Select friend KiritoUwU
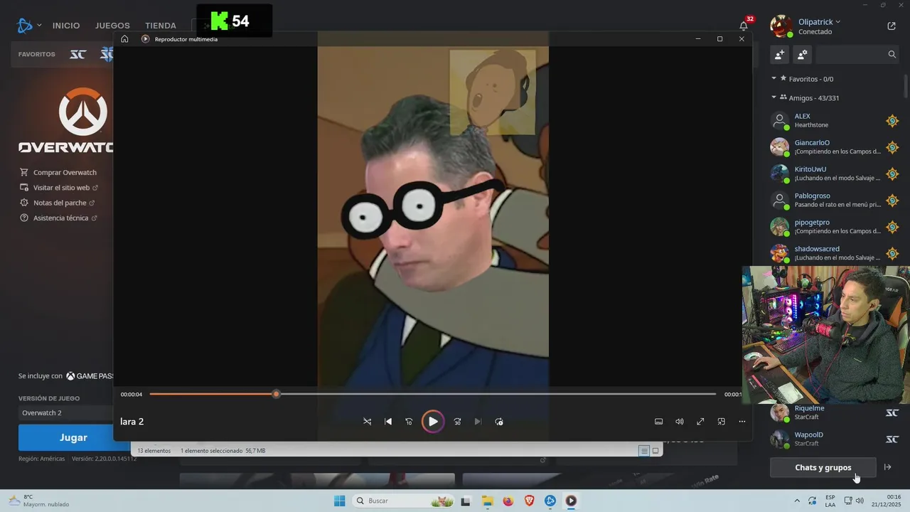Viewport: 910px width, 512px height. [835, 174]
